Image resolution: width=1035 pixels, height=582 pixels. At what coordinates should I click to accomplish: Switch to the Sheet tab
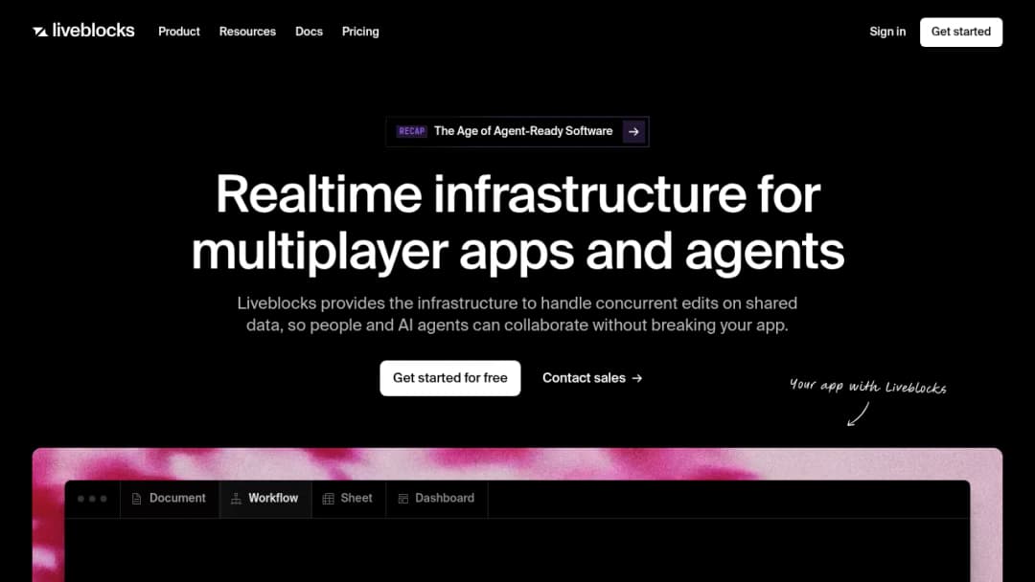tap(349, 499)
